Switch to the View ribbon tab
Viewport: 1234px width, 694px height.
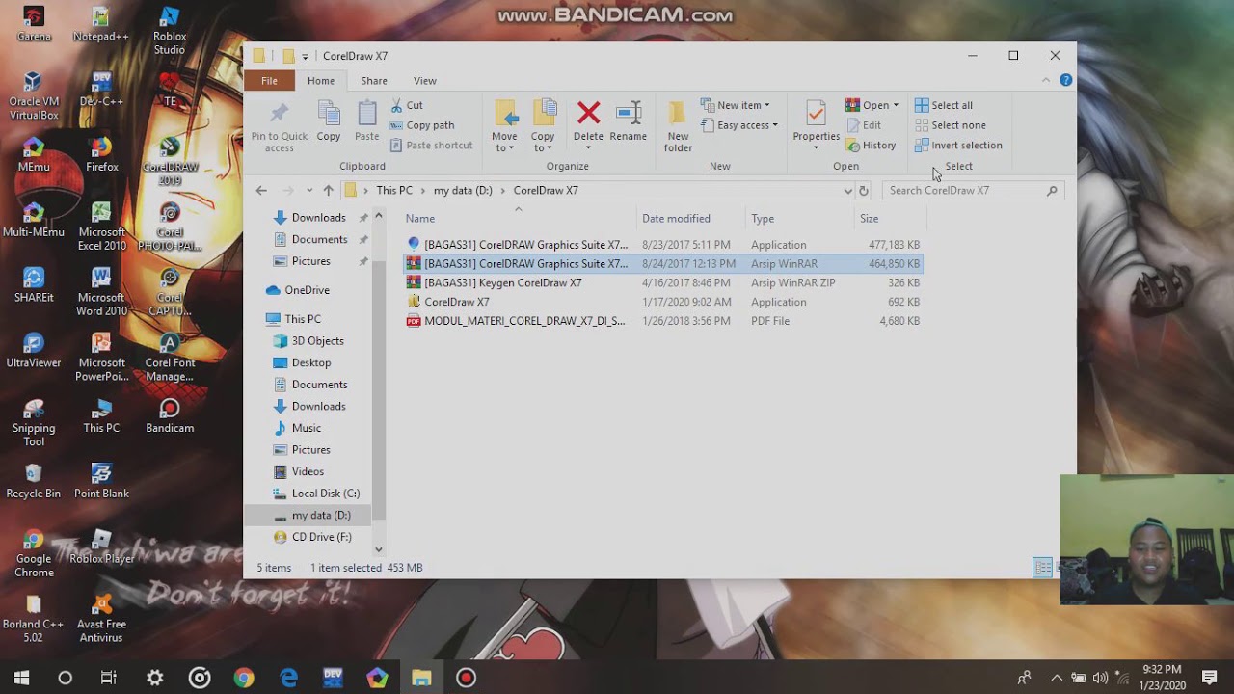(x=425, y=81)
